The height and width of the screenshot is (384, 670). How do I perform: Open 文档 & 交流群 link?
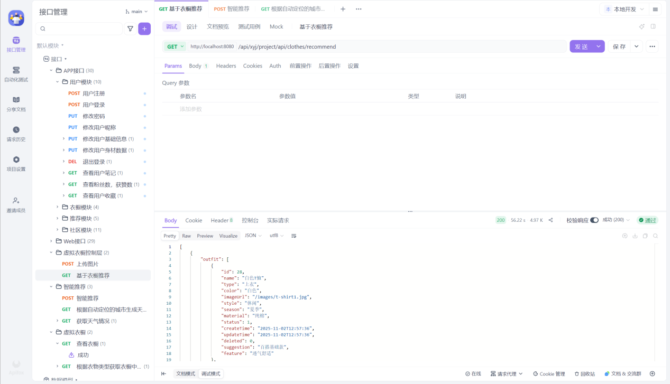[622, 373]
